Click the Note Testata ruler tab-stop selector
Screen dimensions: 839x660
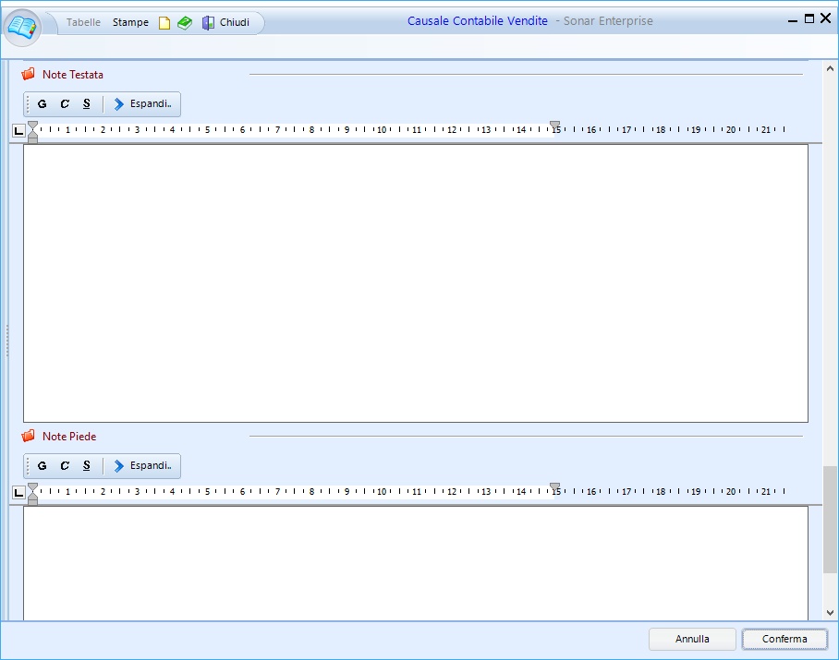tap(18, 131)
